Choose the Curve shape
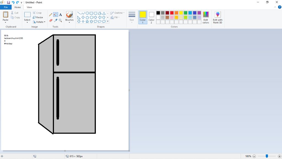The height and width of the screenshot is (159, 282). (83, 13)
